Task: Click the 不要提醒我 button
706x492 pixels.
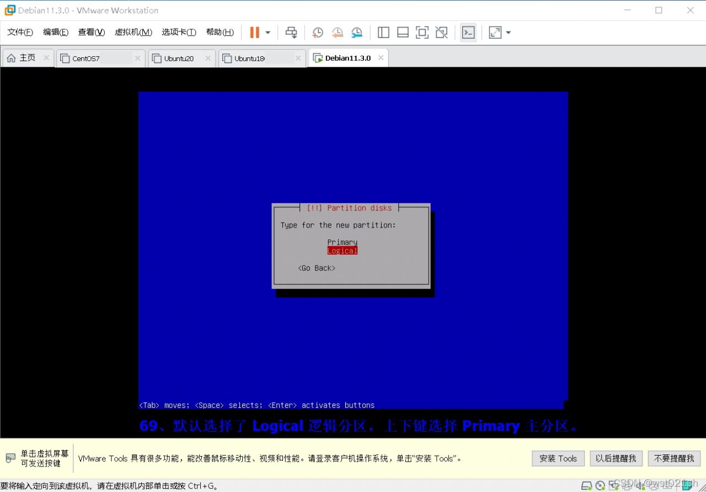Action: point(675,458)
